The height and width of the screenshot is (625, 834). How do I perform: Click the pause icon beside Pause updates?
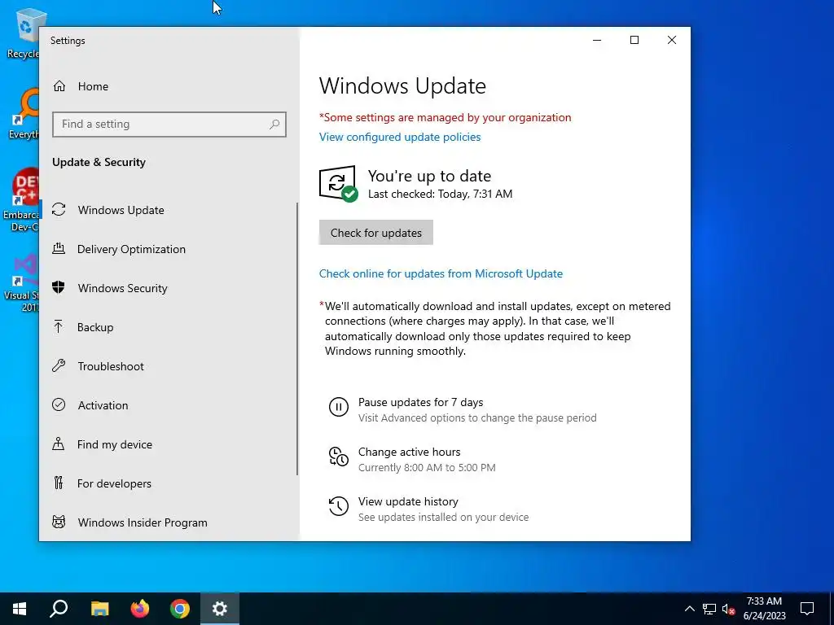coord(338,407)
